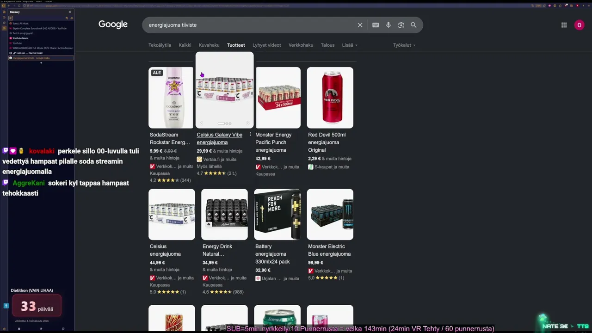592x333 pixels.
Task: Select the Tuotteet tab
Action: tap(236, 45)
